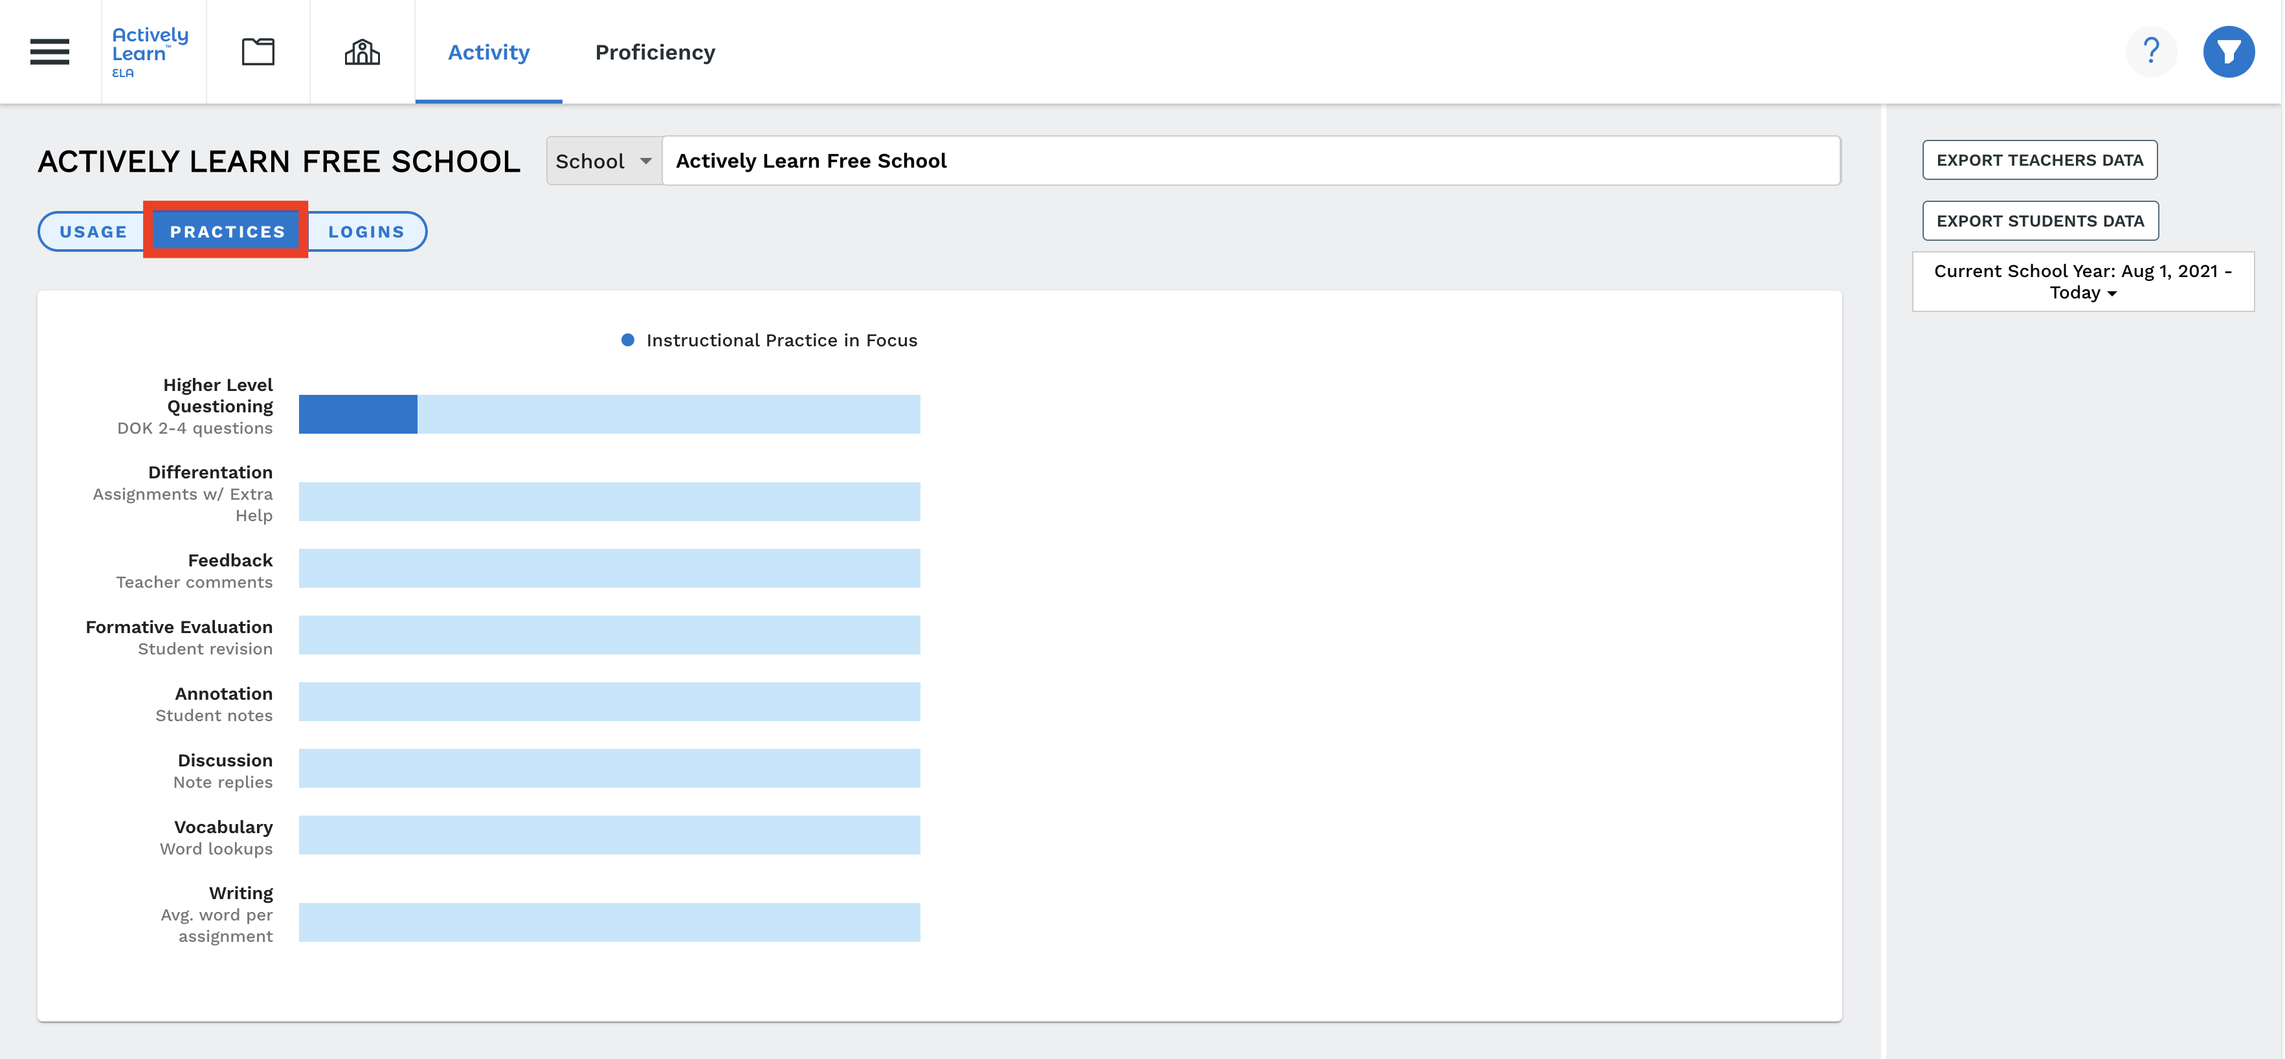Viewport: 2285px width, 1059px height.
Task: Click the Annotation progress bar
Action: pos(609,702)
